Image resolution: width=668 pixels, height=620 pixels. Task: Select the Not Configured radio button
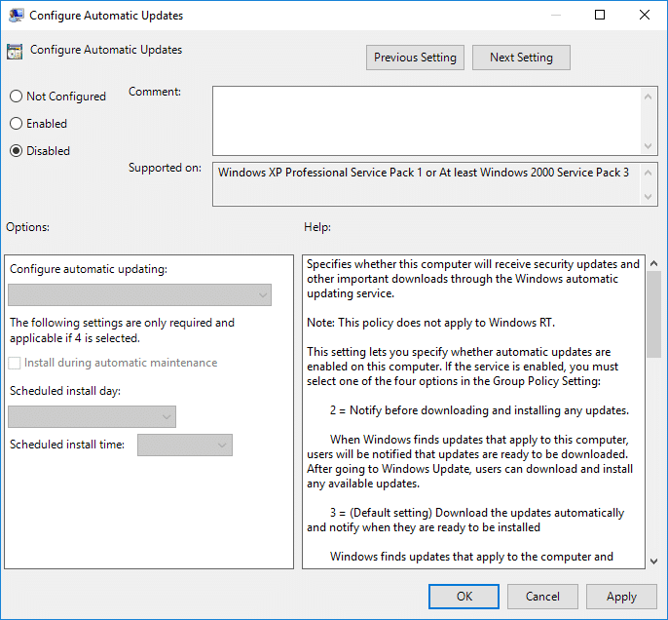(x=16, y=97)
